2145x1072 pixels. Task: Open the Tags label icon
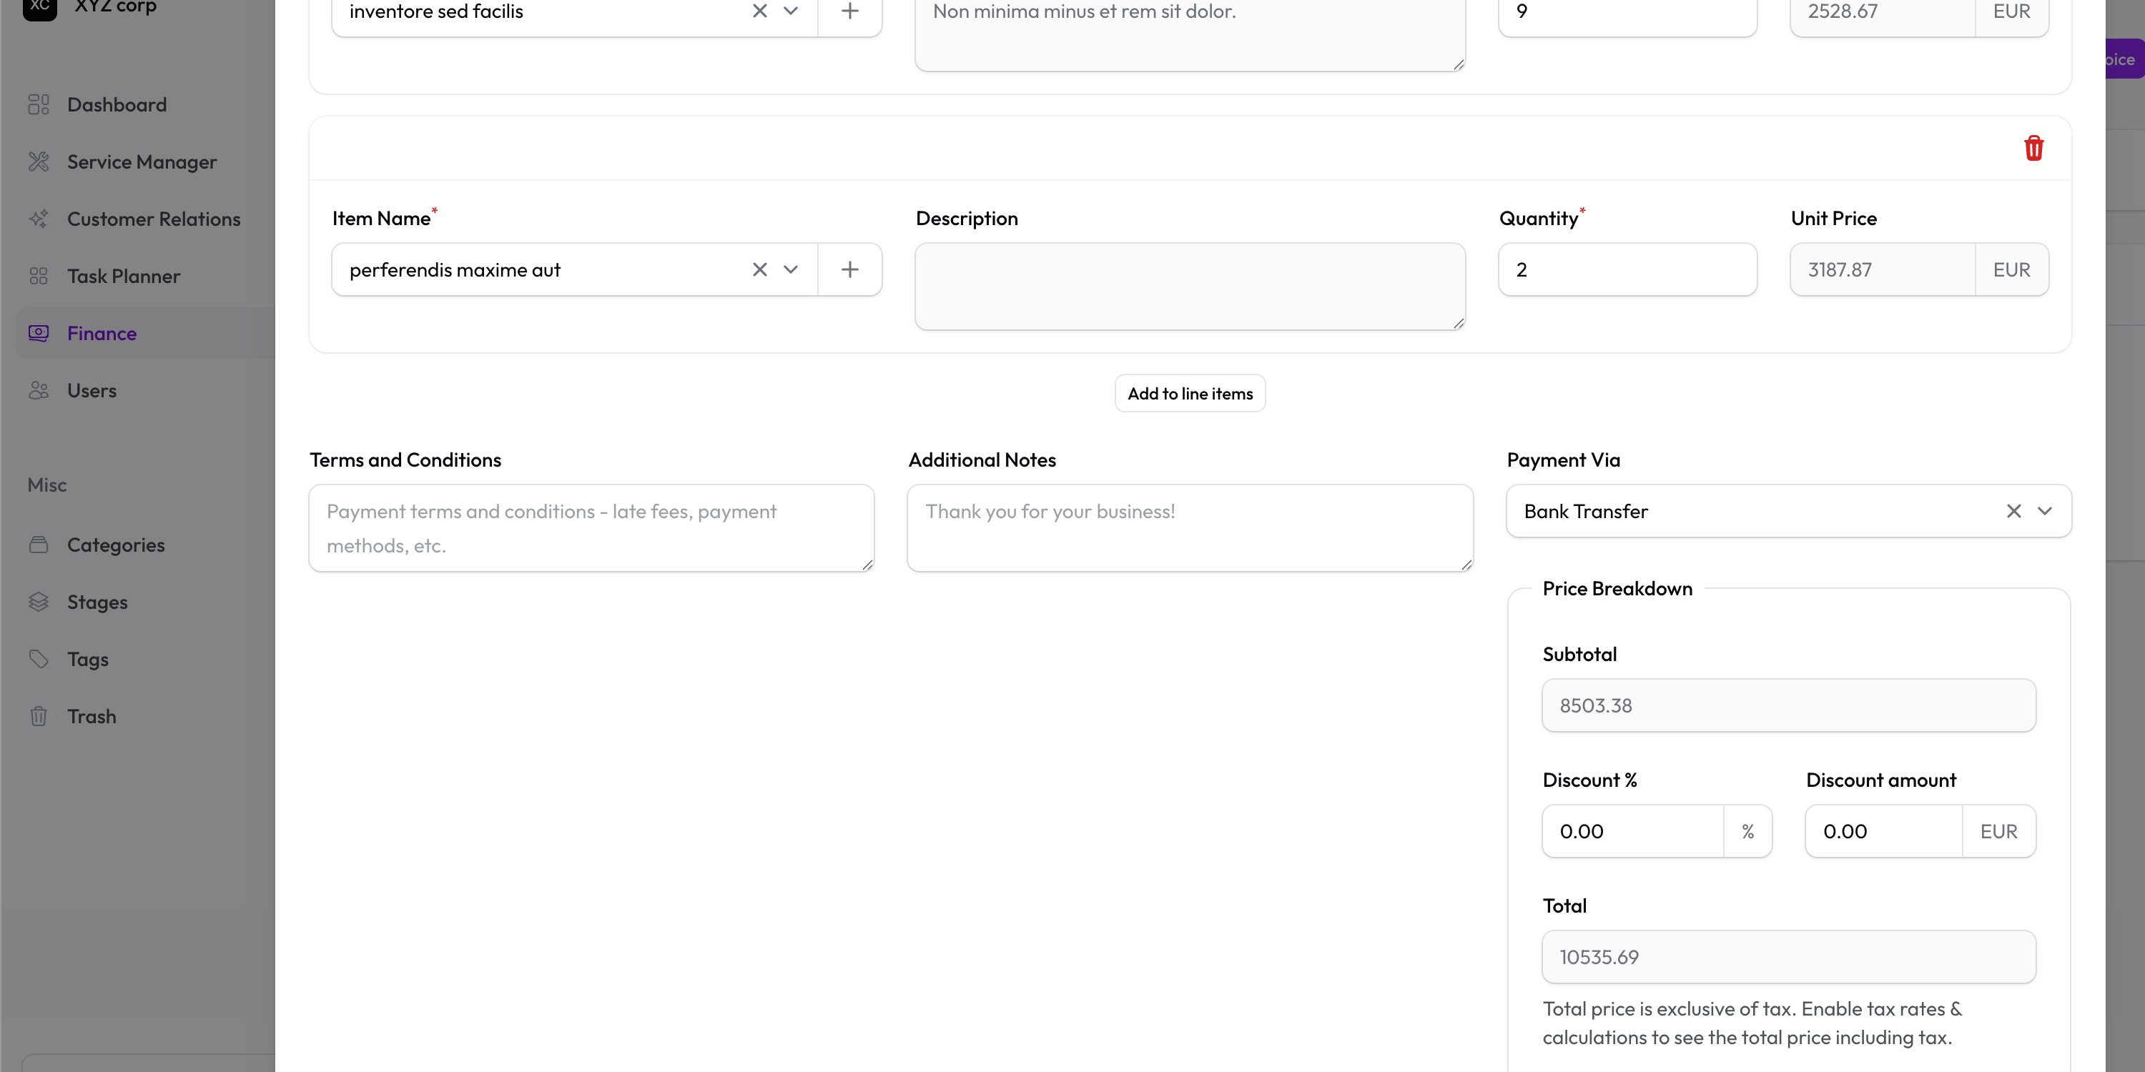tap(39, 659)
